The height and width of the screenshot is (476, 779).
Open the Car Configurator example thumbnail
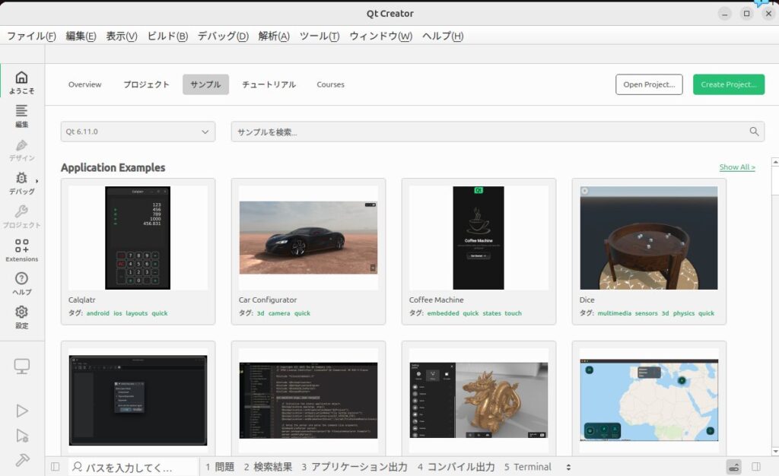pos(308,238)
